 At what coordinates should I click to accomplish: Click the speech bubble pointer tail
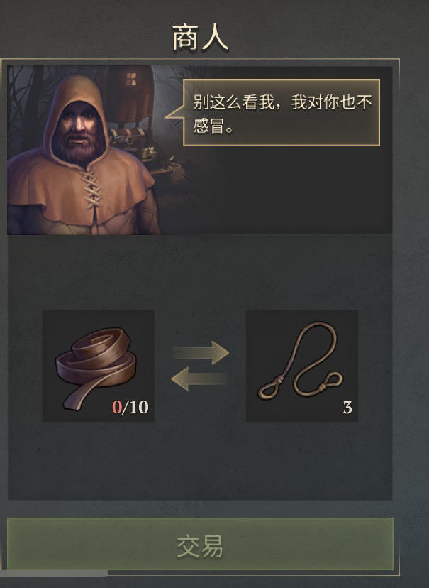(x=174, y=112)
